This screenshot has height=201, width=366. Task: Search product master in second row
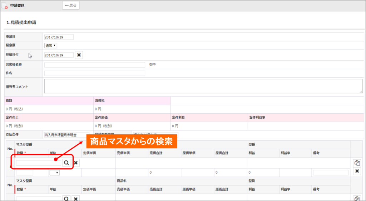click(x=66, y=199)
